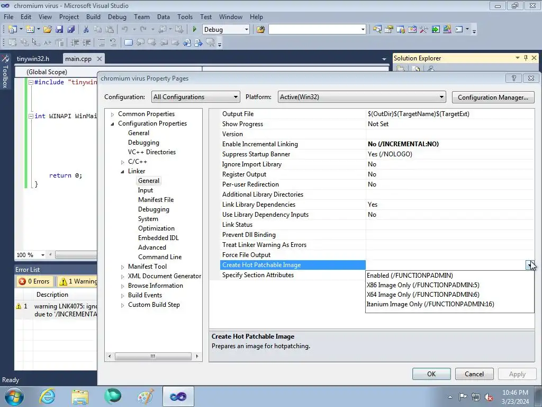542x407 pixels.
Task: Click the Decrease Line Indent icon
Action: [75, 42]
